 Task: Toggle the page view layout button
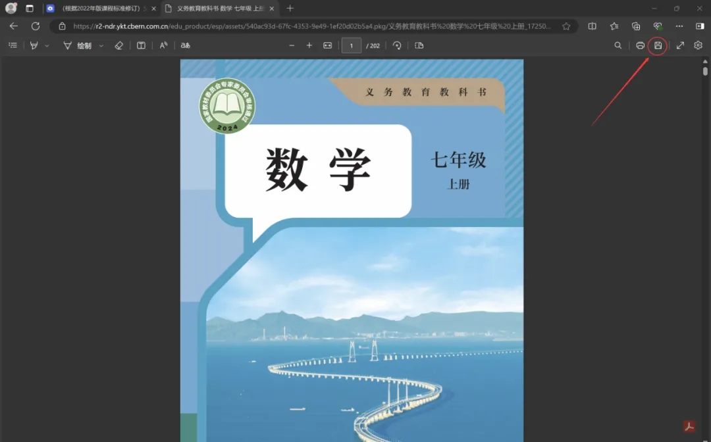tap(419, 45)
